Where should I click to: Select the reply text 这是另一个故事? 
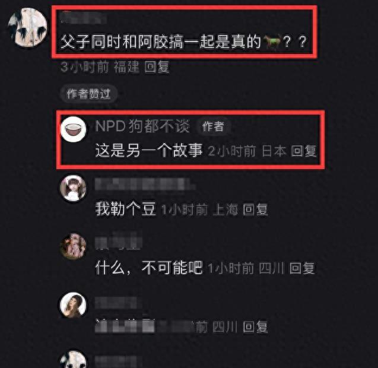tap(149, 151)
